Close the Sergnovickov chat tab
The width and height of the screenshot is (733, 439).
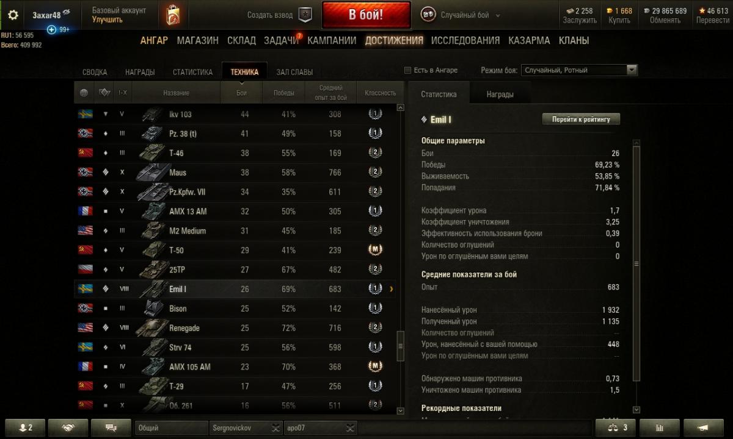point(275,428)
